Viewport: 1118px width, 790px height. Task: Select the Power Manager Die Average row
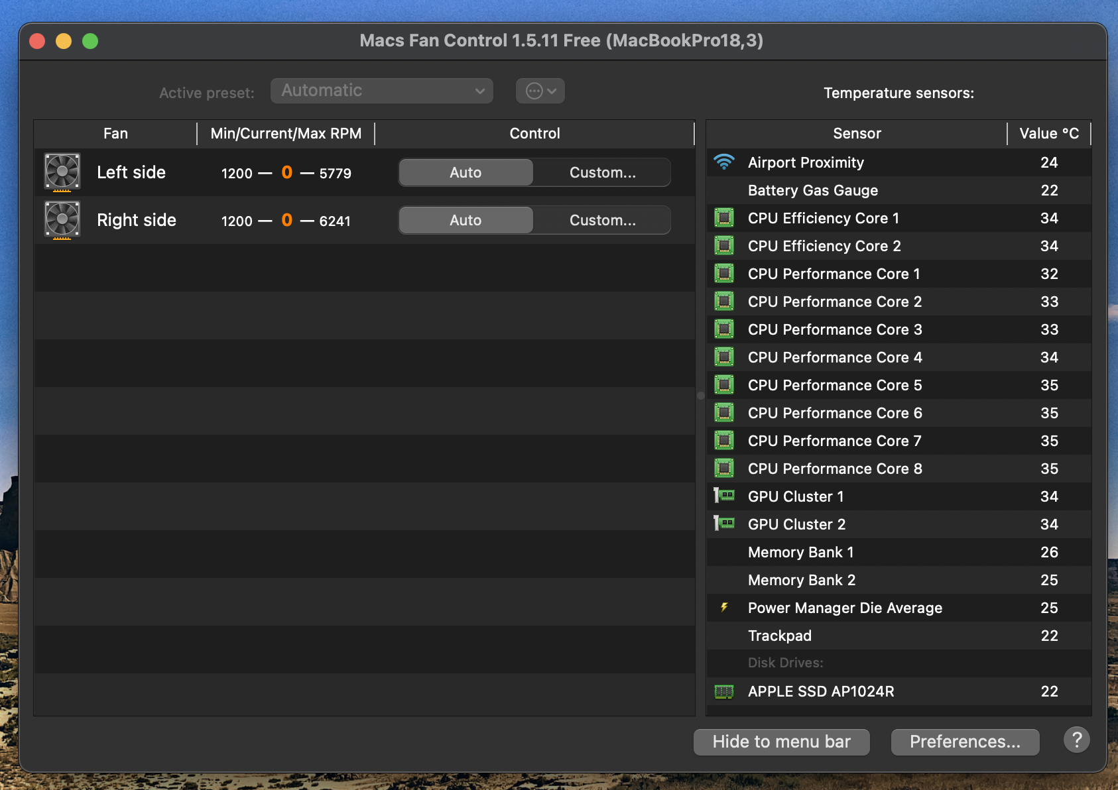coord(899,608)
